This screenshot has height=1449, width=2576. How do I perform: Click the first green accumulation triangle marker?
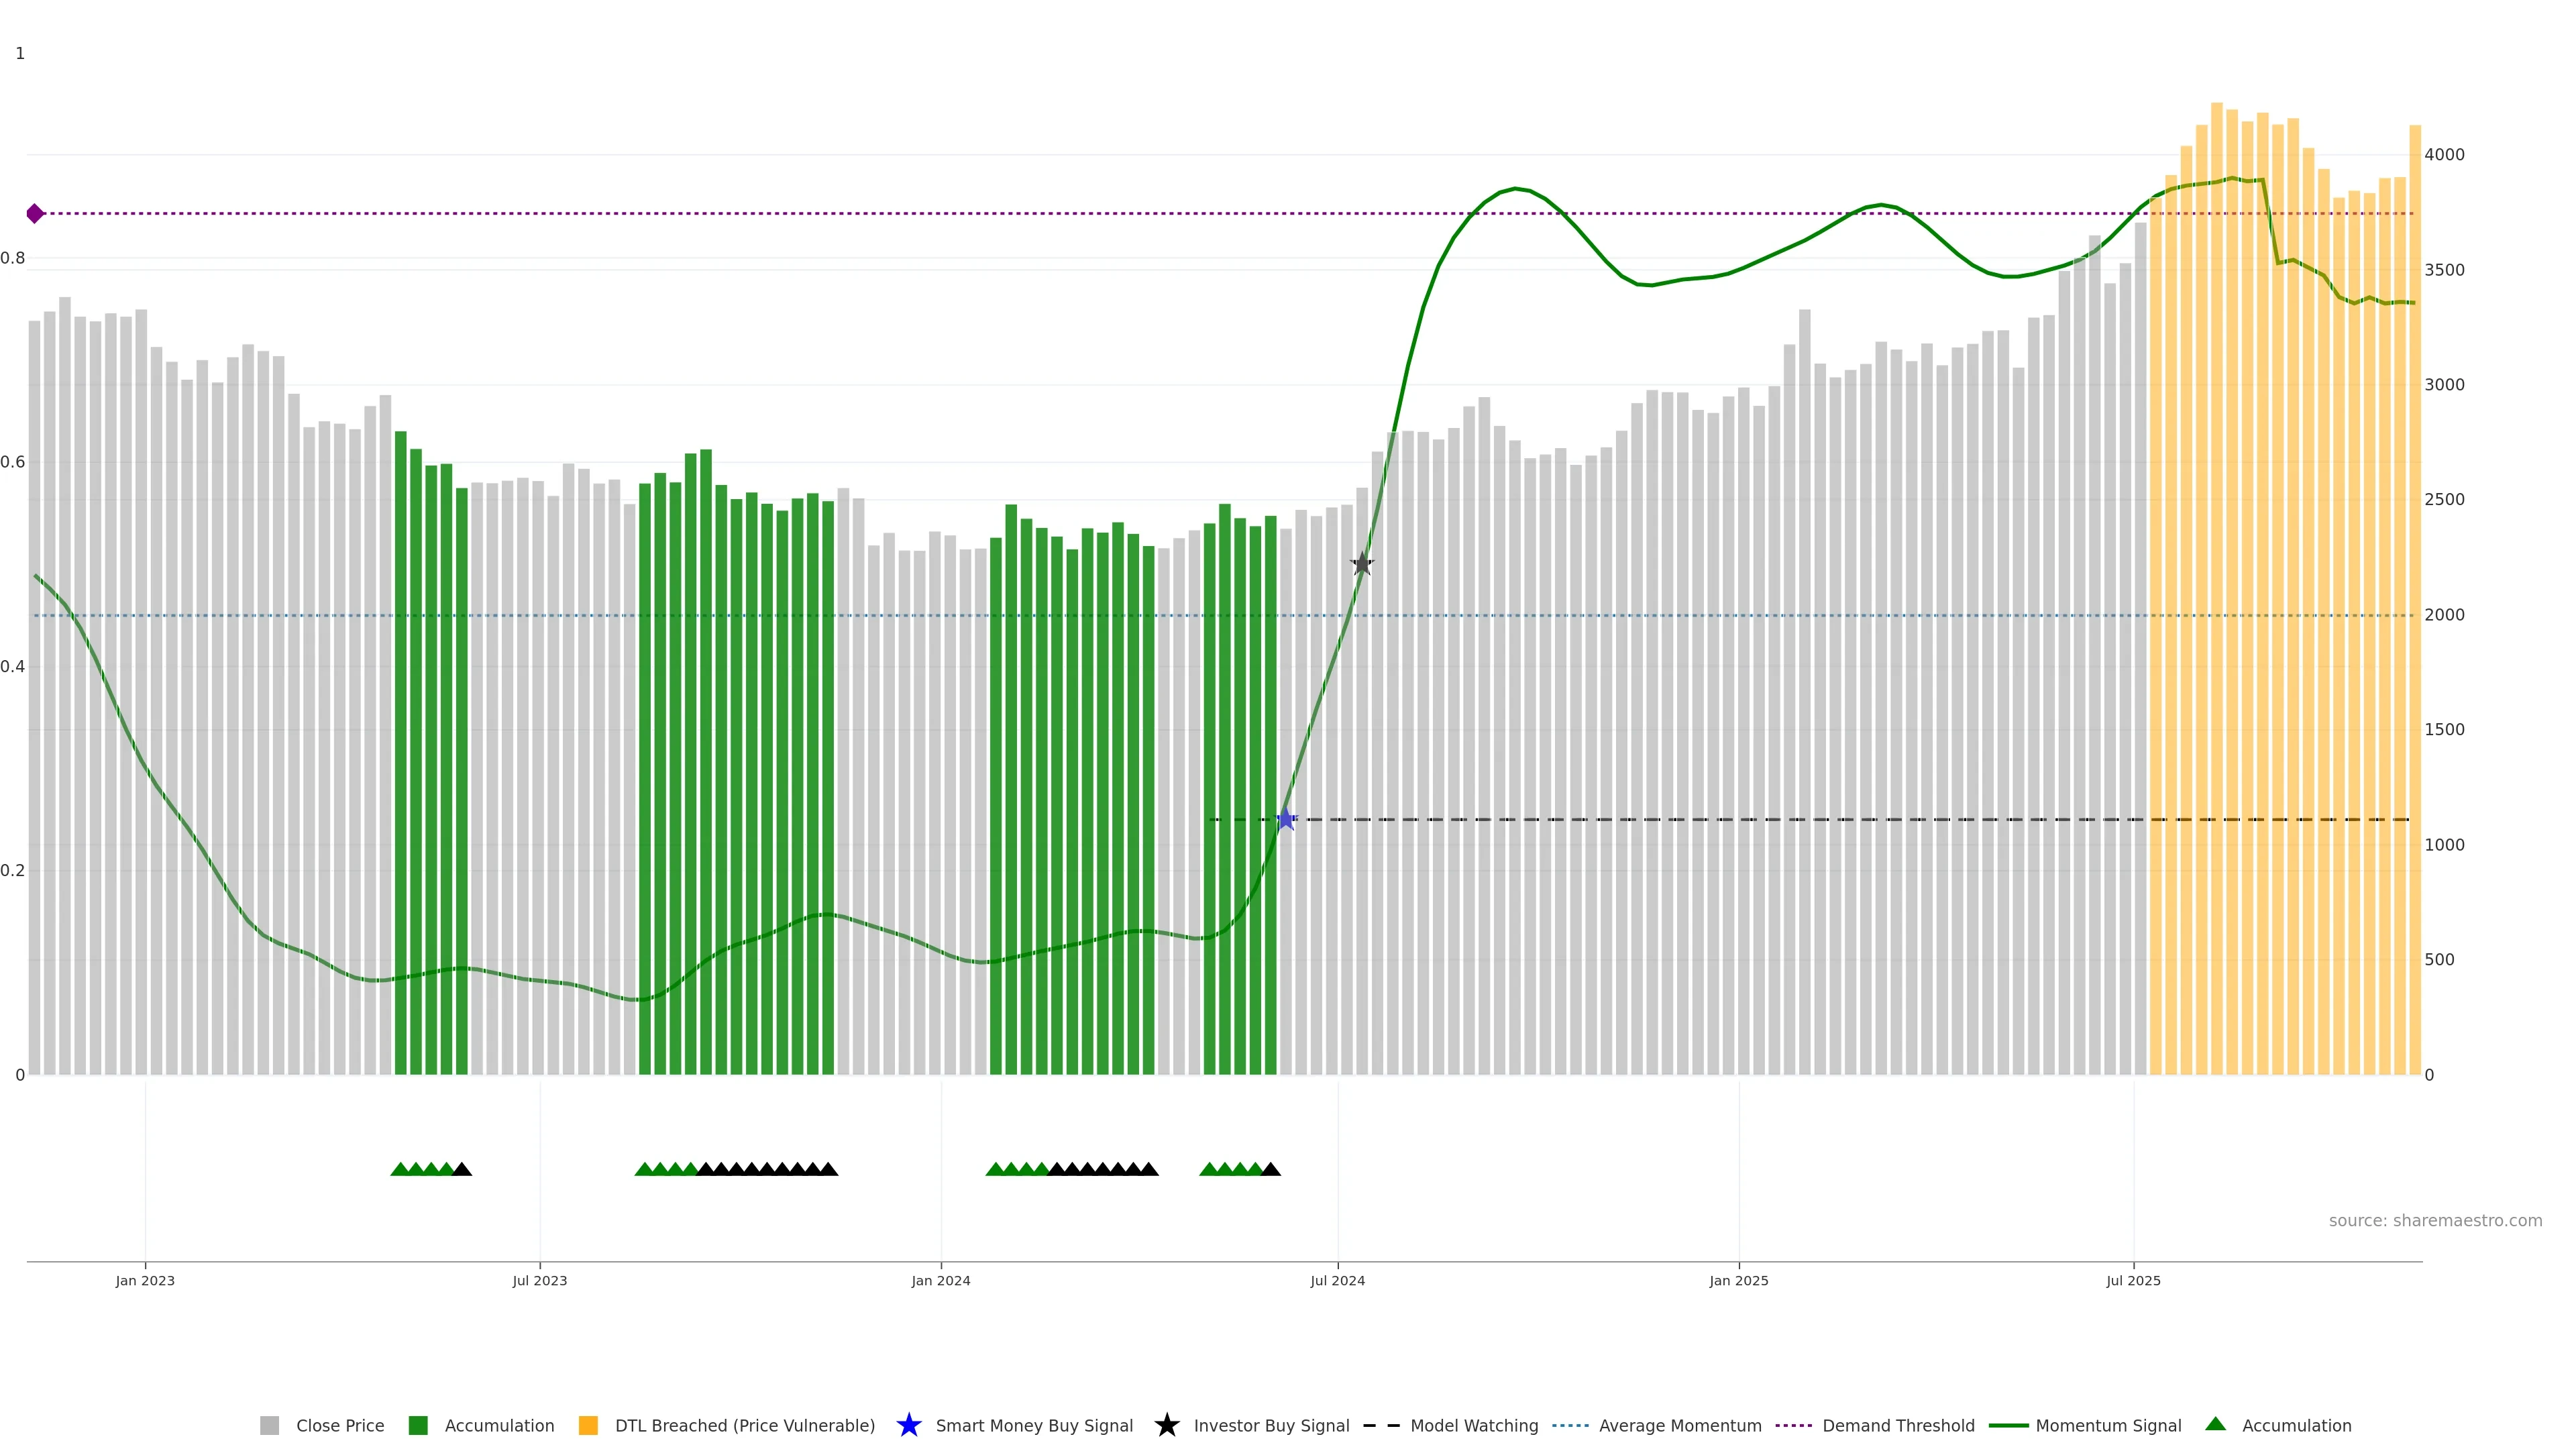tap(400, 1169)
